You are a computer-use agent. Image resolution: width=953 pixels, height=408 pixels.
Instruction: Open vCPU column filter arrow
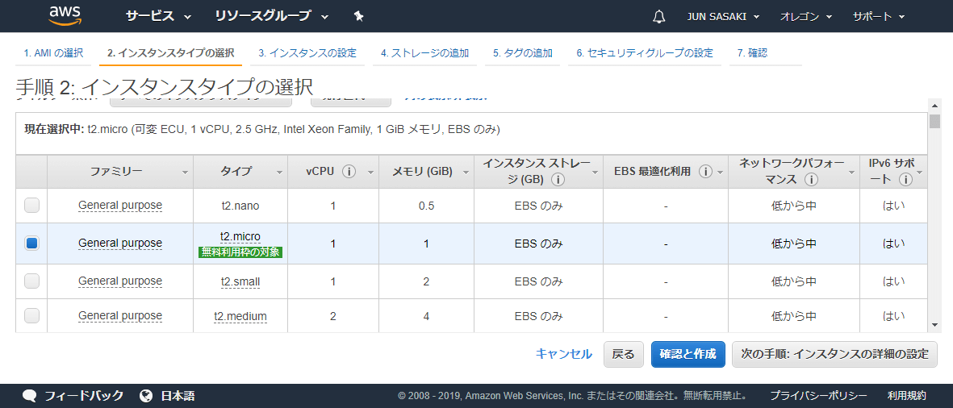(x=370, y=173)
